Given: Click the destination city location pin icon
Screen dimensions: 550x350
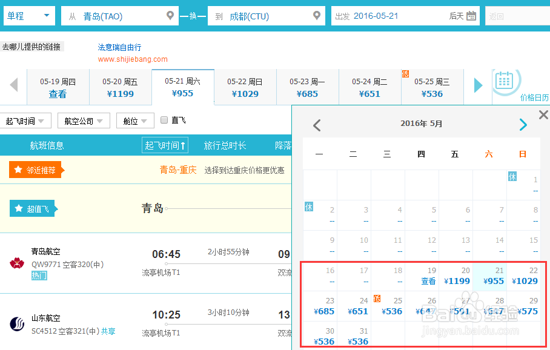Looking at the screenshot, I should click(316, 16).
